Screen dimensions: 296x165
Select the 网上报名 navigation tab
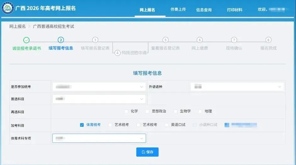tap(147, 10)
